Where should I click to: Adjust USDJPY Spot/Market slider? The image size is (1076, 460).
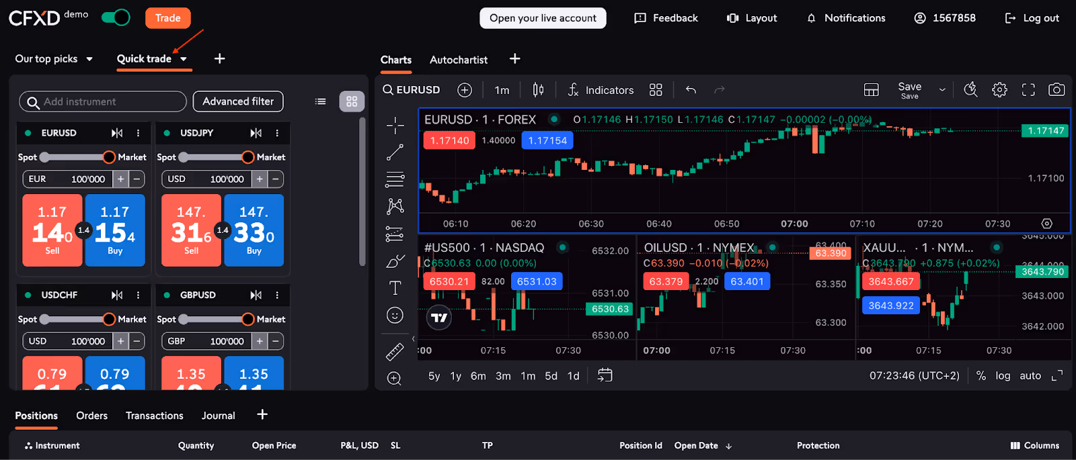tap(216, 157)
